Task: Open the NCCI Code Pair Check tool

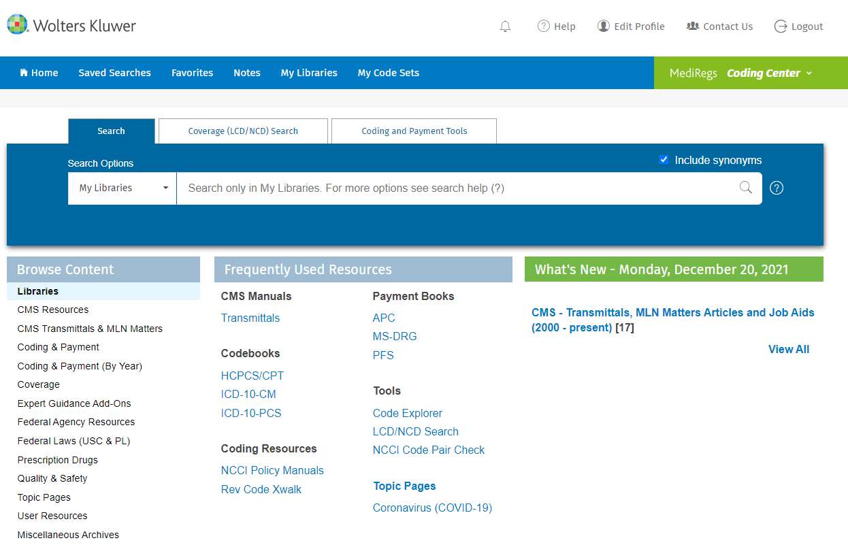Action: coord(428,450)
